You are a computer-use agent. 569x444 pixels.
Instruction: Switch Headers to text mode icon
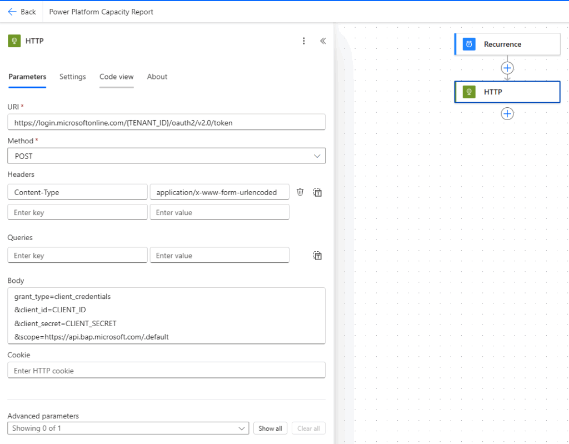(x=317, y=192)
